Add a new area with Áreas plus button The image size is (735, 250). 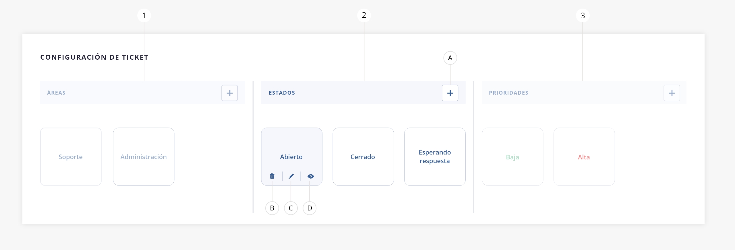click(230, 93)
